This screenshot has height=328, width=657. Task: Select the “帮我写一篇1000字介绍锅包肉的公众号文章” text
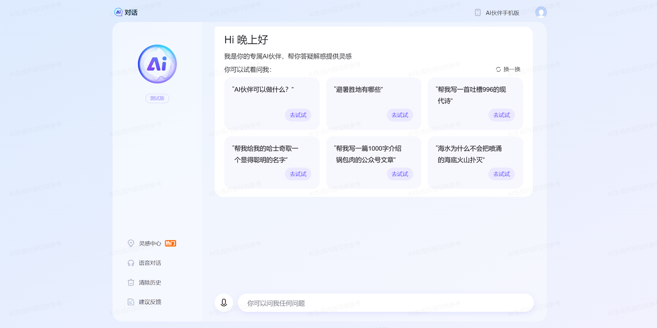tap(368, 154)
